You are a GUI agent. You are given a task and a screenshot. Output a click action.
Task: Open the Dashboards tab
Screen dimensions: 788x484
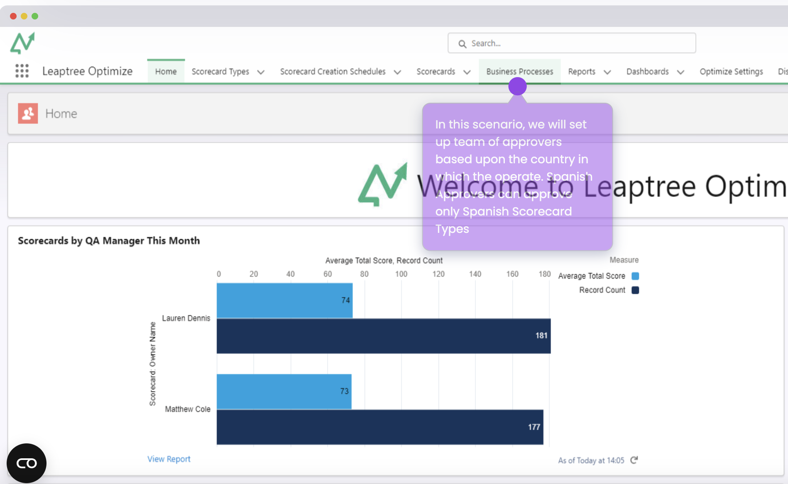(648, 71)
